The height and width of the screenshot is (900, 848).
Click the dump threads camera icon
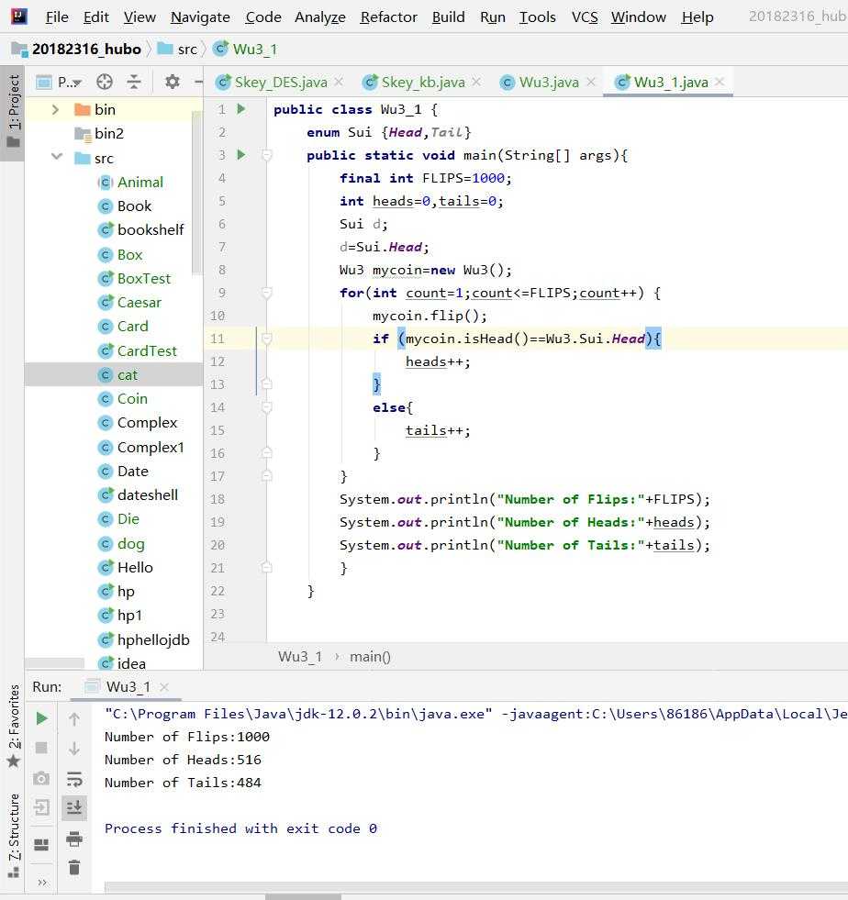(41, 778)
